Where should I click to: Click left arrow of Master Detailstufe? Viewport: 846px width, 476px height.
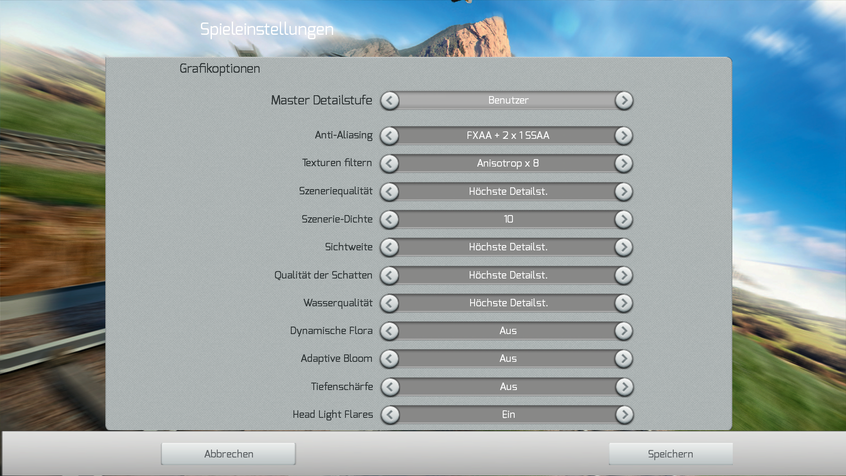pos(390,101)
